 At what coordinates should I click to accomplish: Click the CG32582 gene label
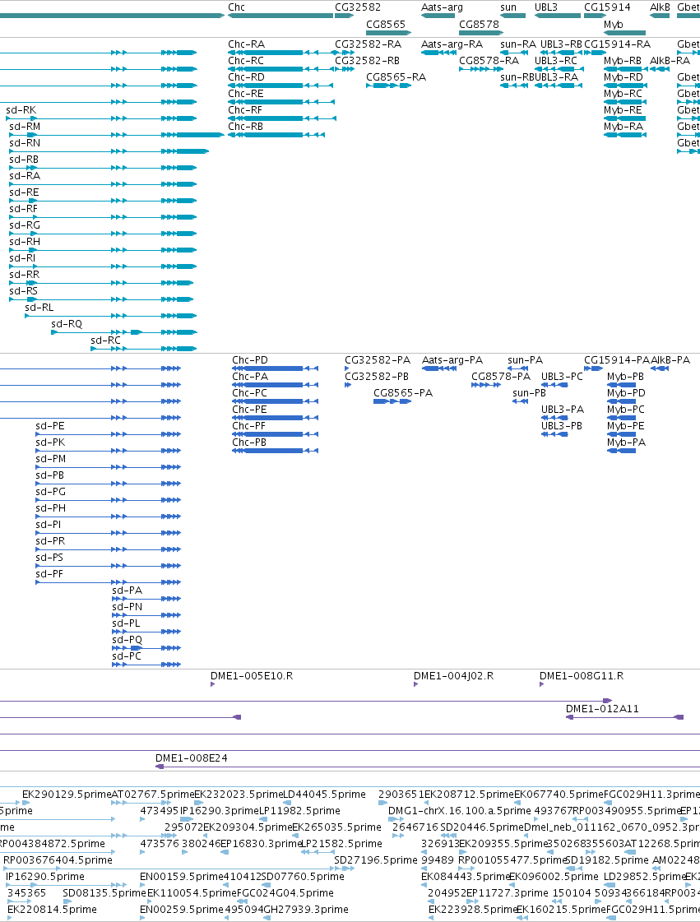[358, 7]
